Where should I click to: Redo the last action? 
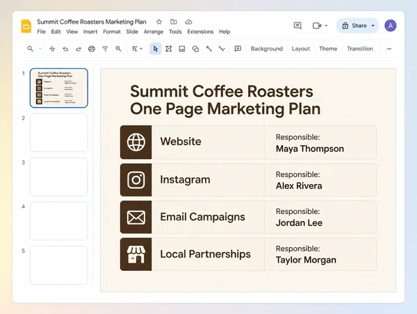79,49
